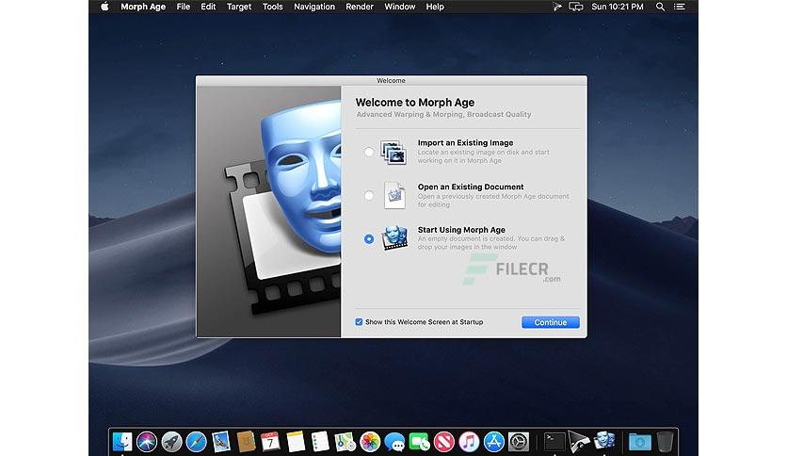
Task: Click the stacked photos Import Image icon
Action: [394, 153]
